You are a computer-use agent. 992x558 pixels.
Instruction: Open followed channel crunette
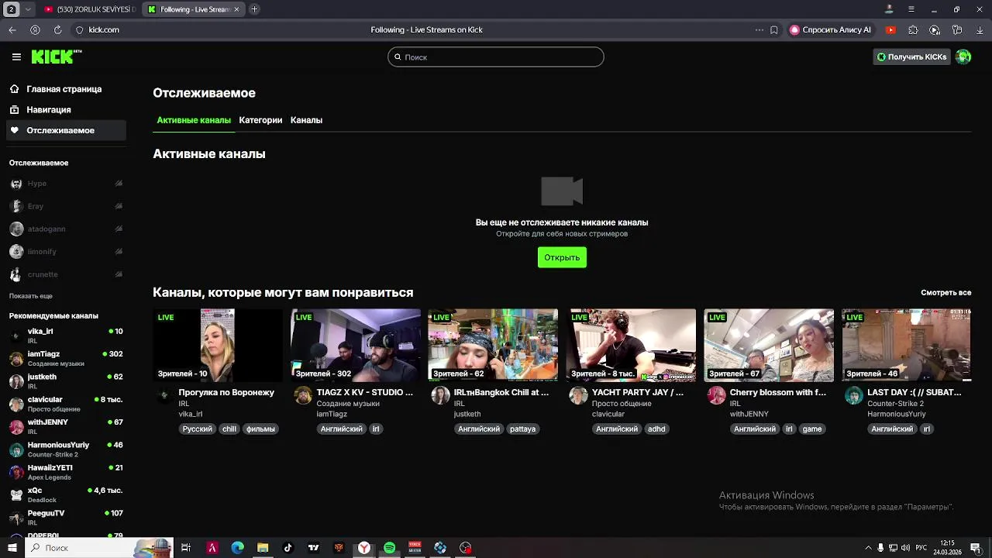[66, 274]
